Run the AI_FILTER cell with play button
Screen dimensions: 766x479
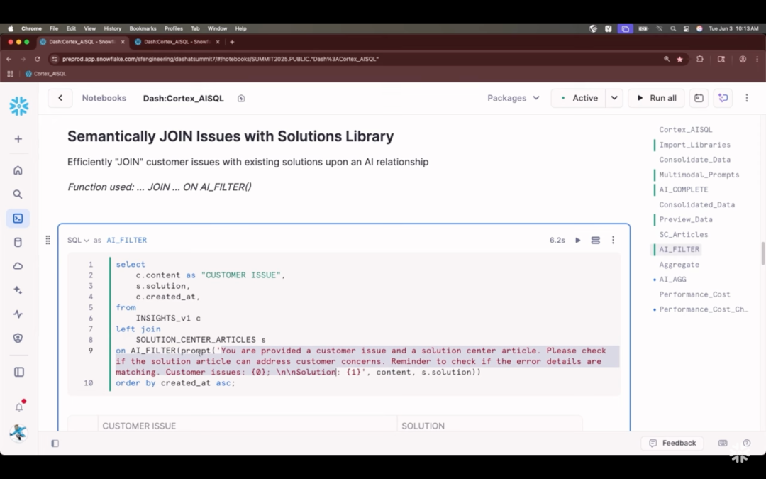point(578,240)
